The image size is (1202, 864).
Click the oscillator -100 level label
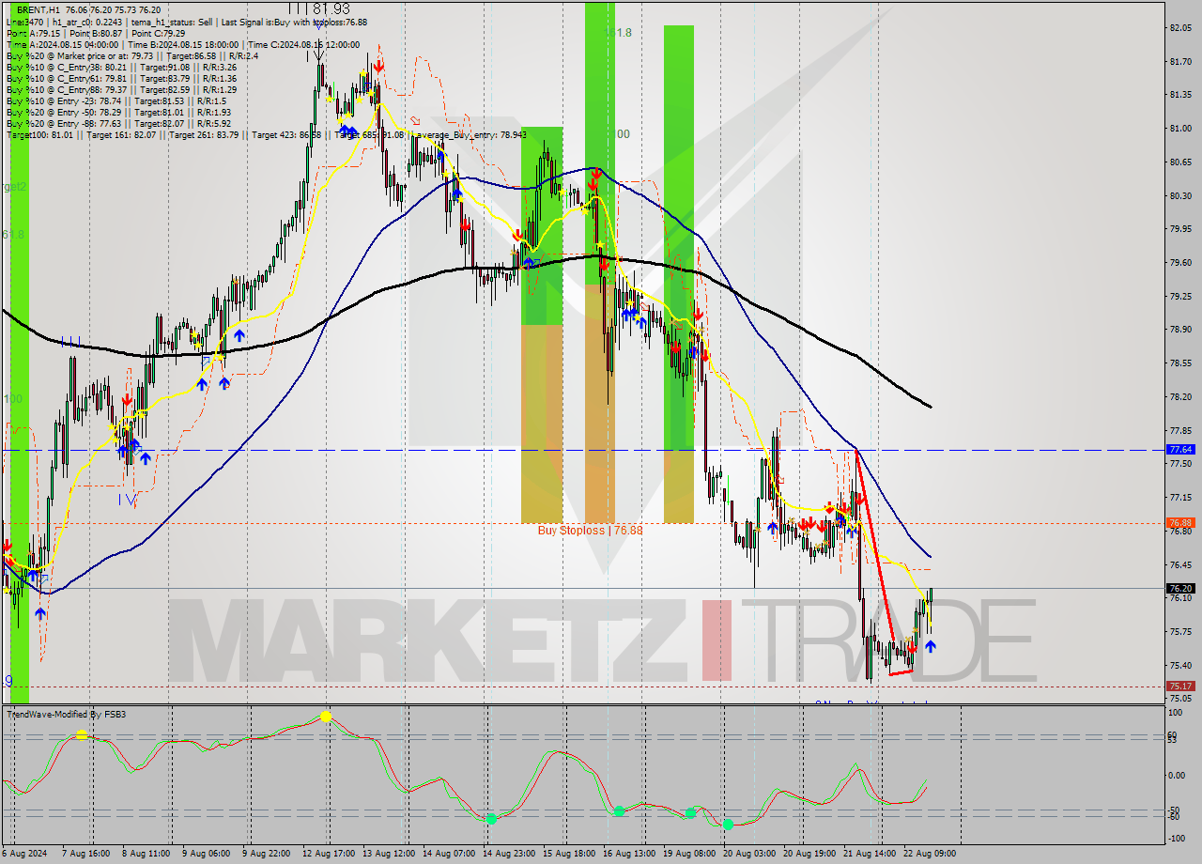[x=1178, y=838]
